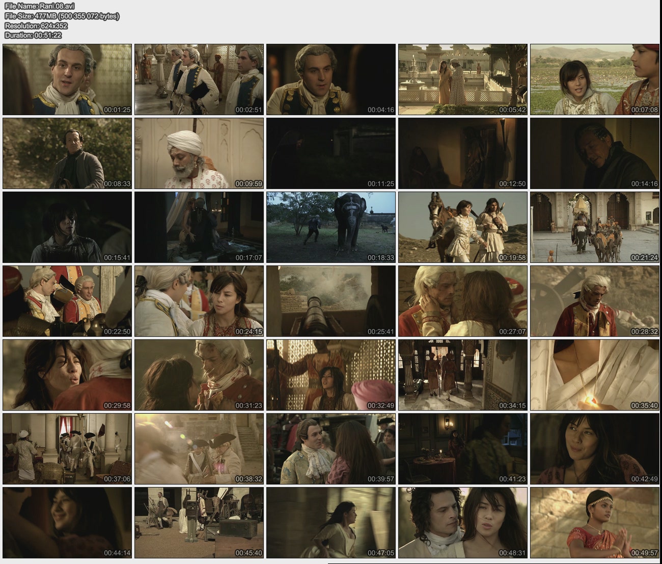The height and width of the screenshot is (564, 662).
Task: Click the File Name Rani.08.avi text
Action: [33, 6]
